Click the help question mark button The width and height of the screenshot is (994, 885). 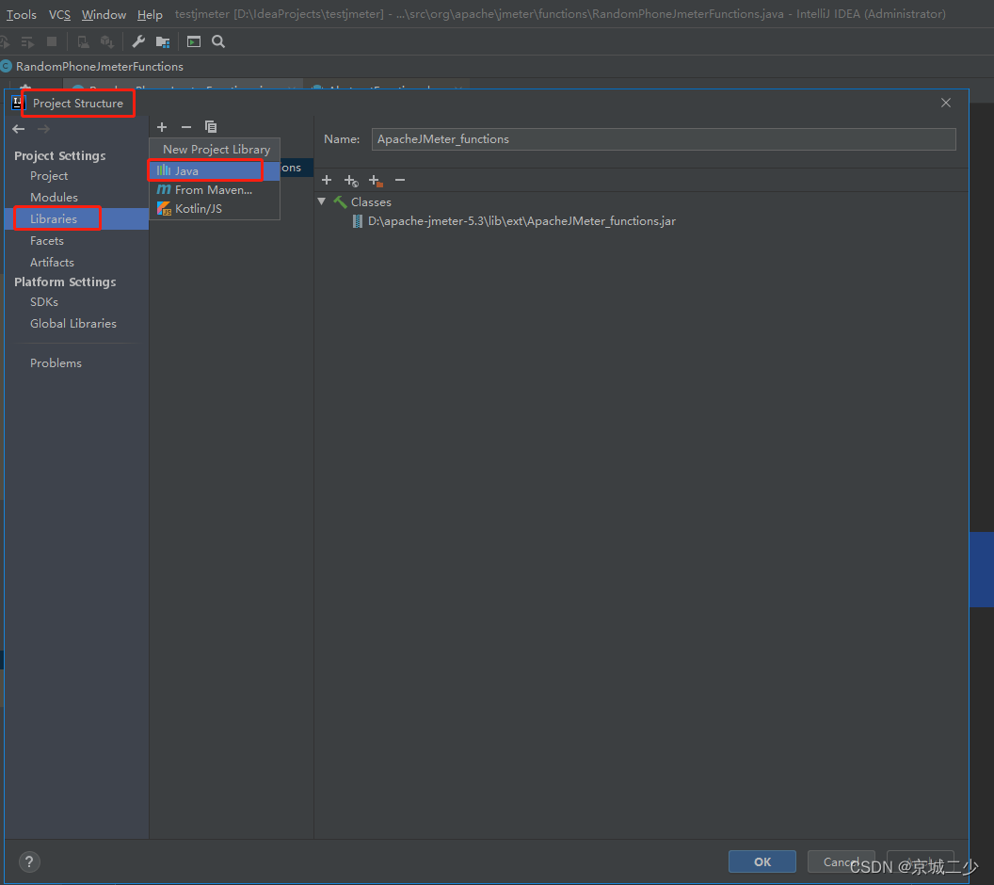[x=29, y=862]
